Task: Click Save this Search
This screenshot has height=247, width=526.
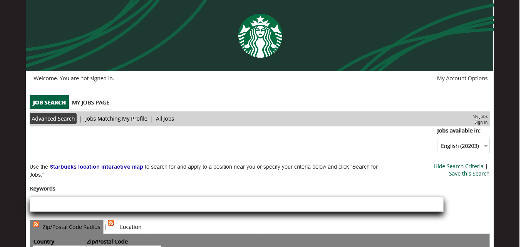Action: [x=469, y=174]
